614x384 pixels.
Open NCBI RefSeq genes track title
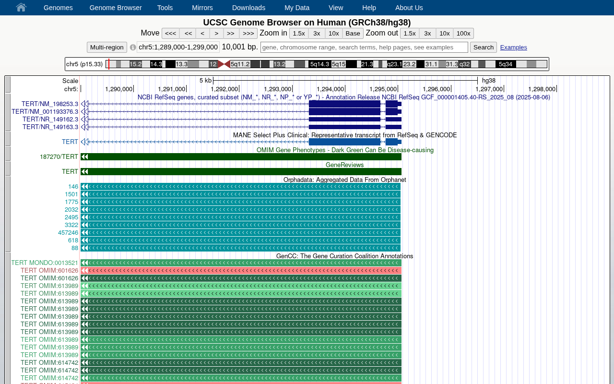344,97
